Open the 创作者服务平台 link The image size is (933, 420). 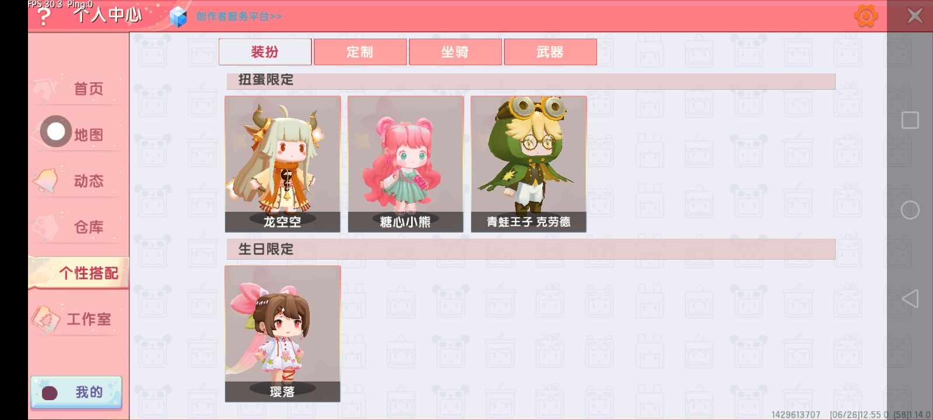coord(238,16)
